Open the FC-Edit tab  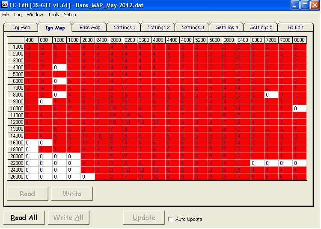(x=295, y=27)
